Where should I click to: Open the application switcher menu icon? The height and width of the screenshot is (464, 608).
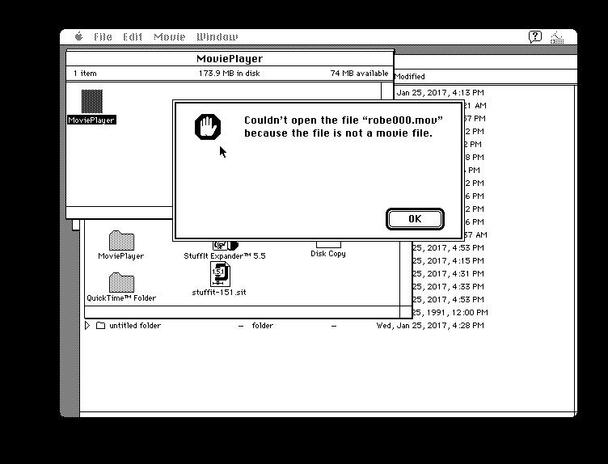557,38
